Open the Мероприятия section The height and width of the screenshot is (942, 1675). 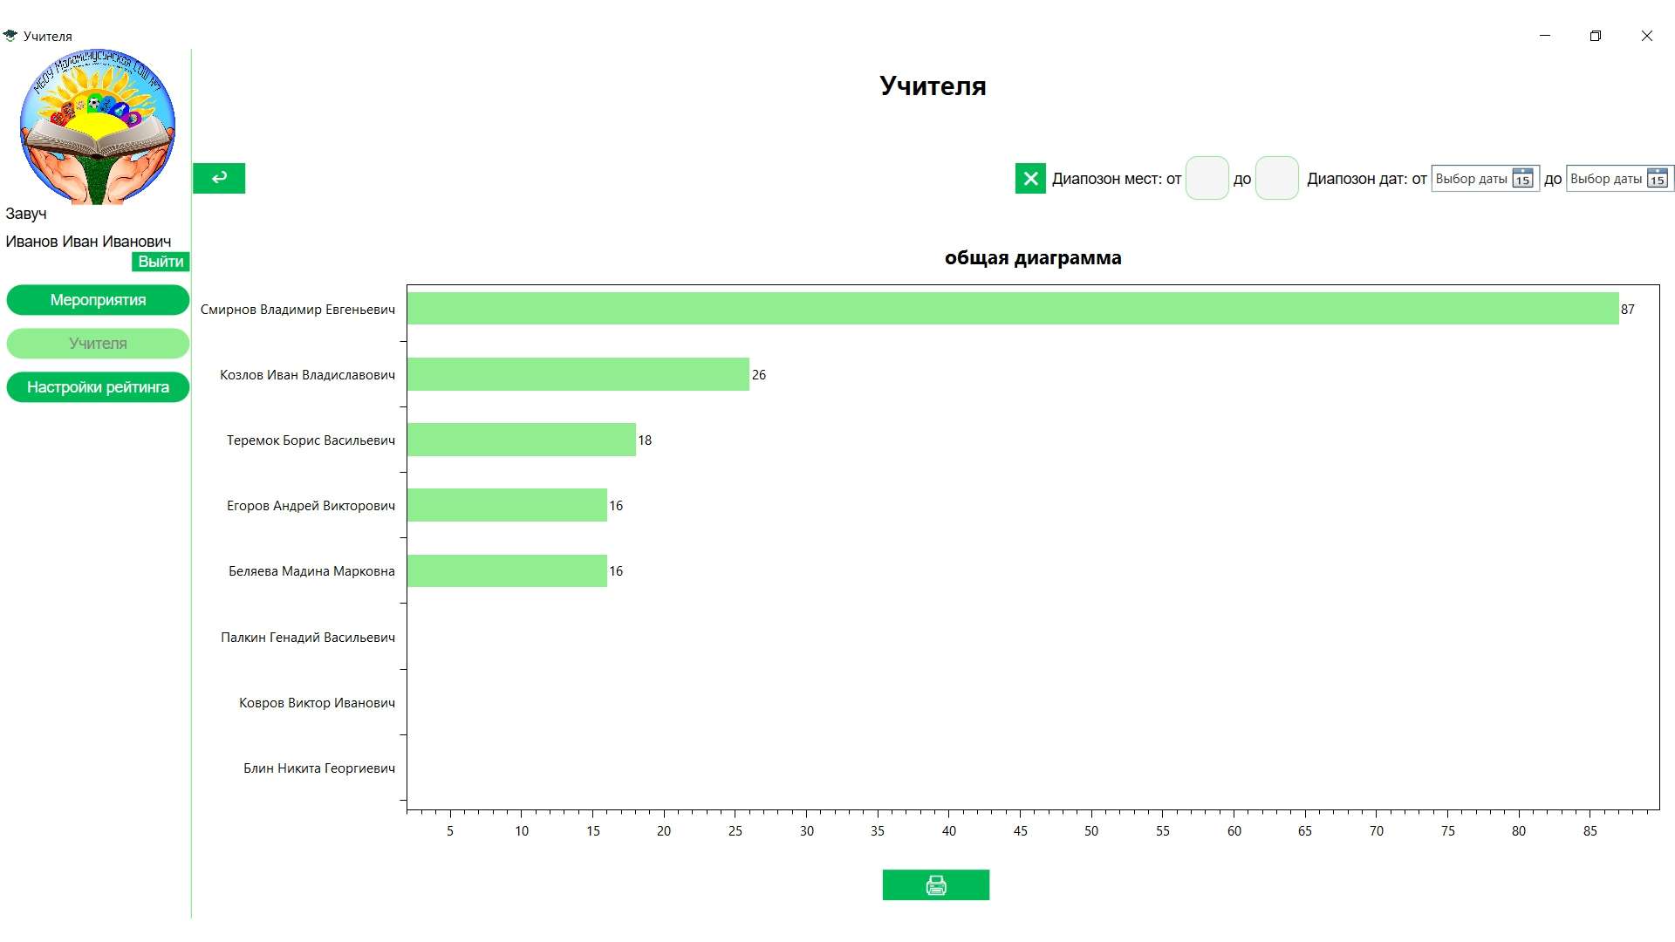tap(98, 300)
